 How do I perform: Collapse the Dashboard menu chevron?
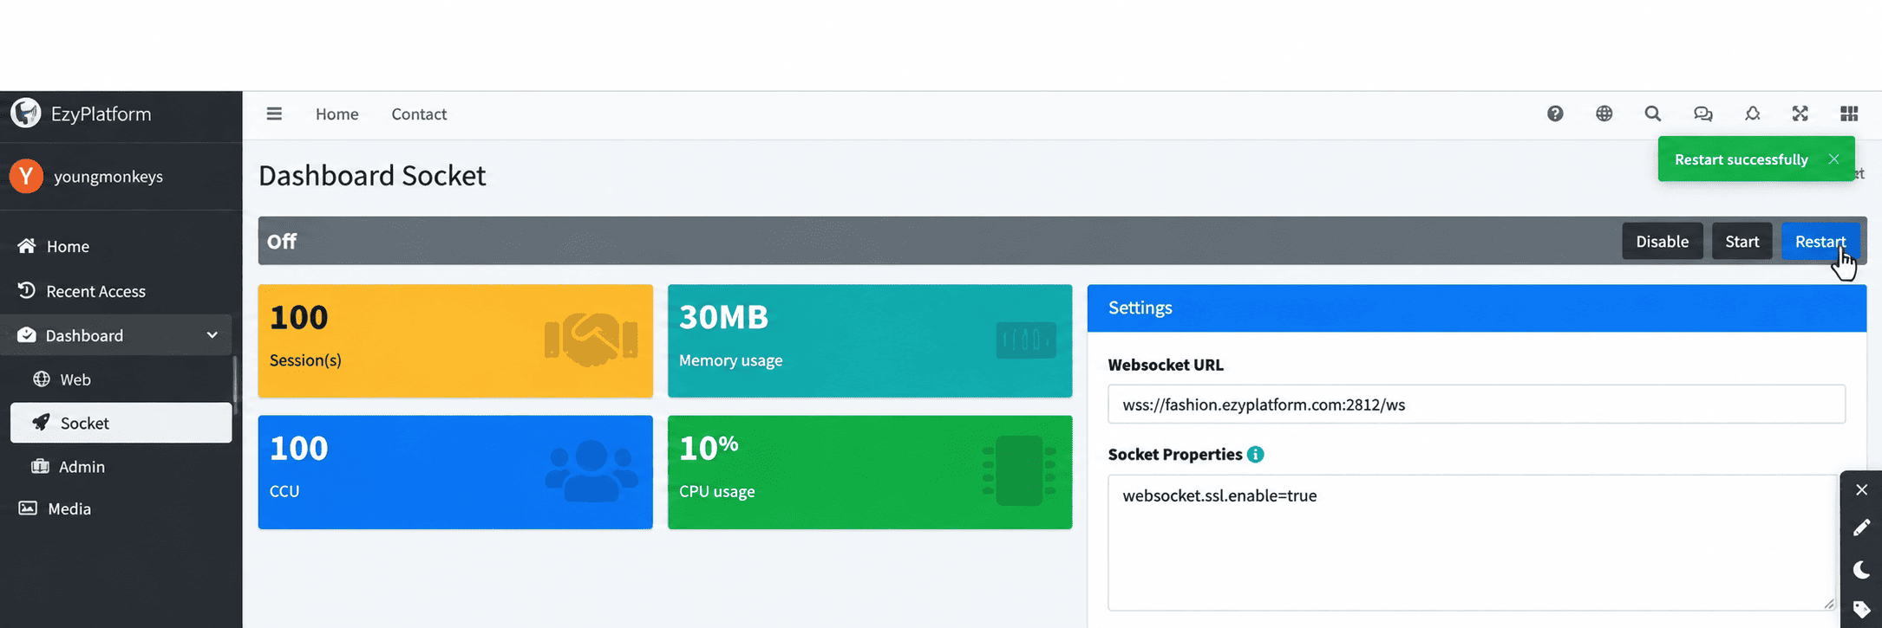[x=212, y=335]
